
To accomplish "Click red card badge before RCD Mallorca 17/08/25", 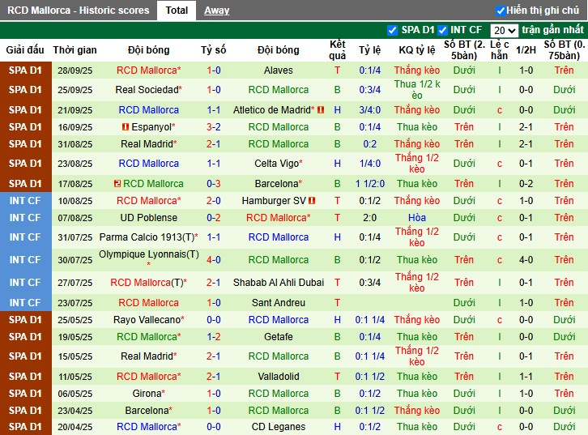I will 118,184.
